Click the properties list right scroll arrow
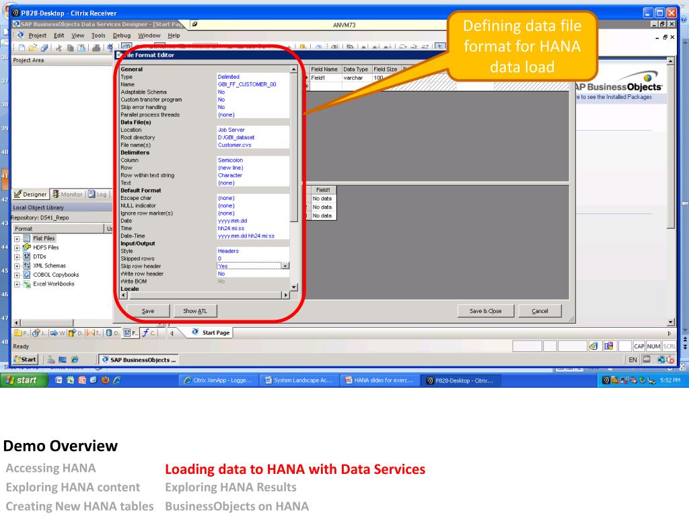 tap(286, 295)
